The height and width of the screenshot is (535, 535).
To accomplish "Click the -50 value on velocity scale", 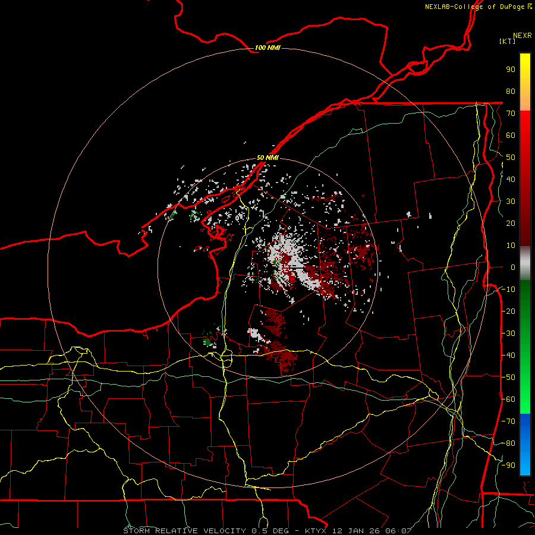I will coord(508,377).
